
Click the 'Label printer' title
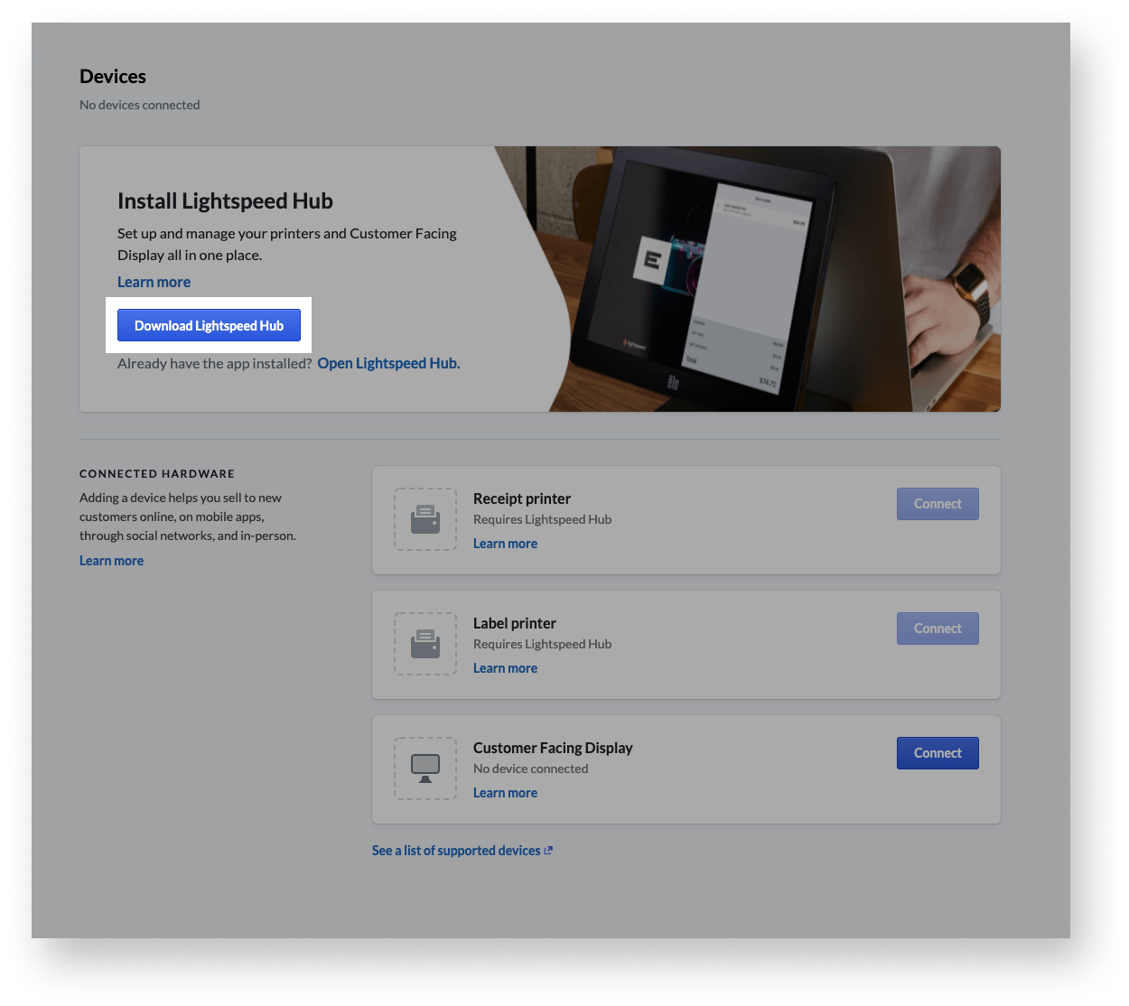515,623
